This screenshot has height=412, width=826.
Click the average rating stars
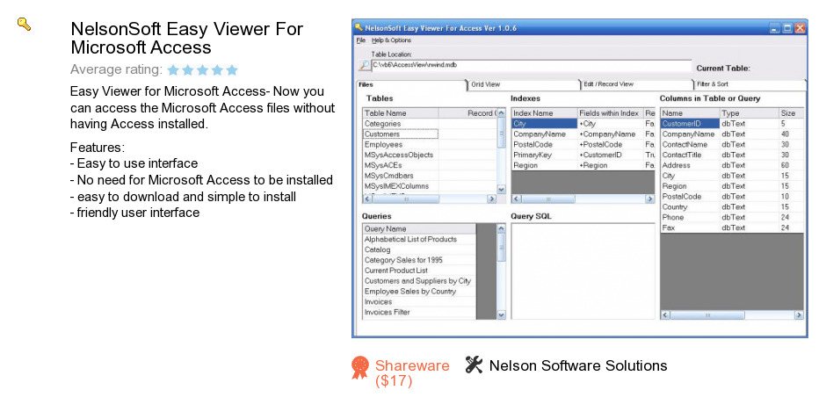[203, 70]
